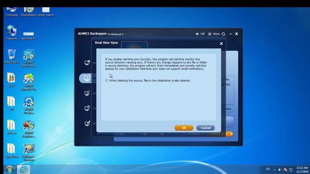Minimize the AOMEI Backupper window
The width and height of the screenshot is (310, 174).
tap(231, 34)
